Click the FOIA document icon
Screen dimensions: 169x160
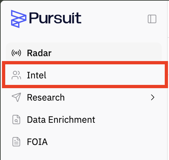[16, 142]
